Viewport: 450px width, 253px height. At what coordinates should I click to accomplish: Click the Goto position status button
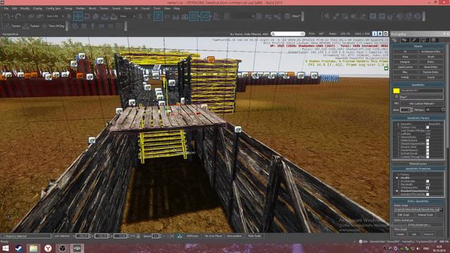coord(234,236)
